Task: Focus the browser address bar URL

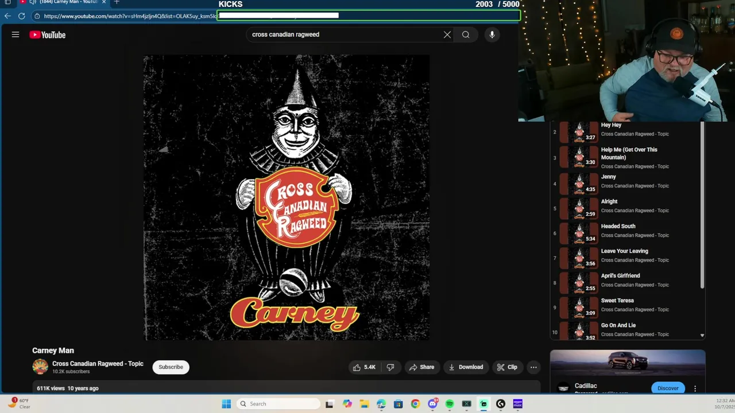Action: (x=130, y=16)
